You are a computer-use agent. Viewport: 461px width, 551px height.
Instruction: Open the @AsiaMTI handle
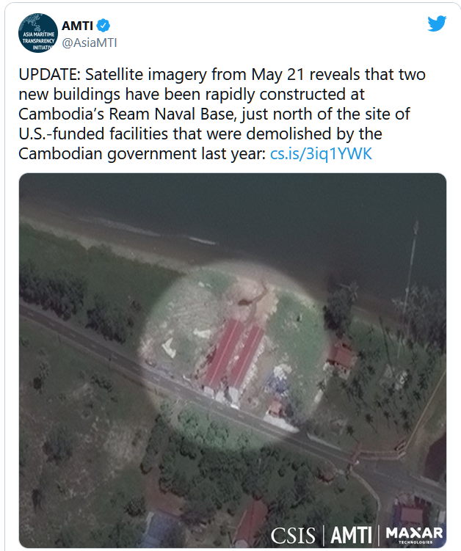point(89,43)
